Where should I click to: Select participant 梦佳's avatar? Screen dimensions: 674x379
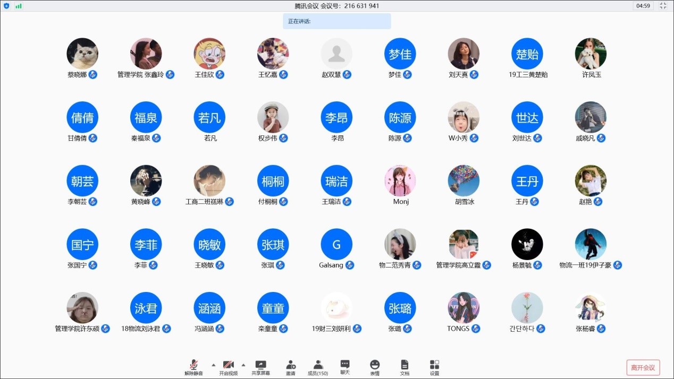(x=400, y=54)
